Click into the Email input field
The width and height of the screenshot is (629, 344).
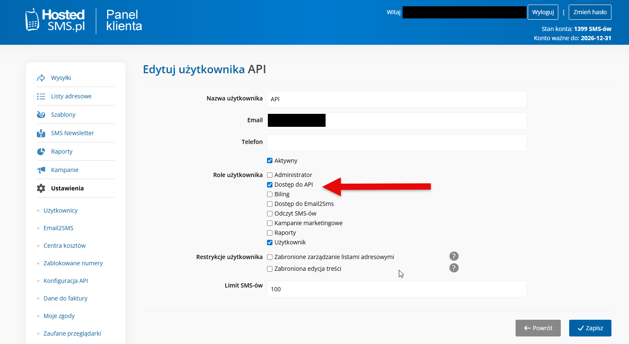[397, 121]
